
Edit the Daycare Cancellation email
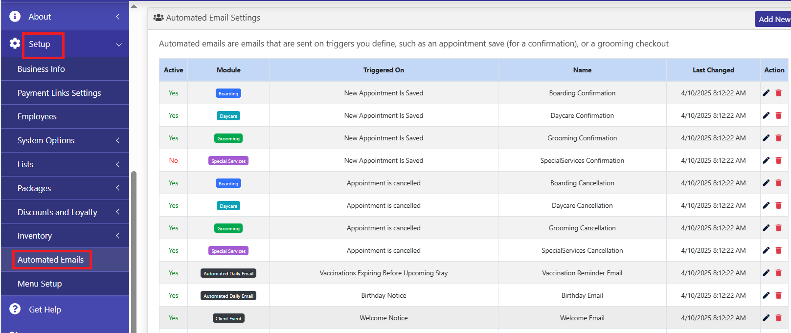click(x=766, y=205)
